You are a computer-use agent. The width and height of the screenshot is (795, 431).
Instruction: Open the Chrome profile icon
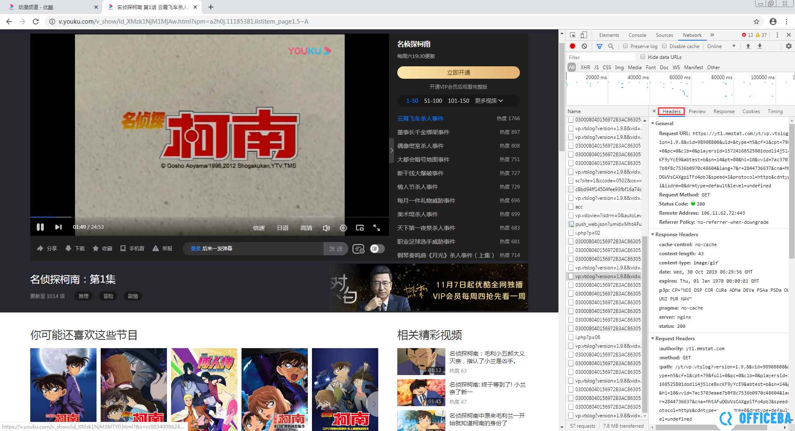coord(773,22)
